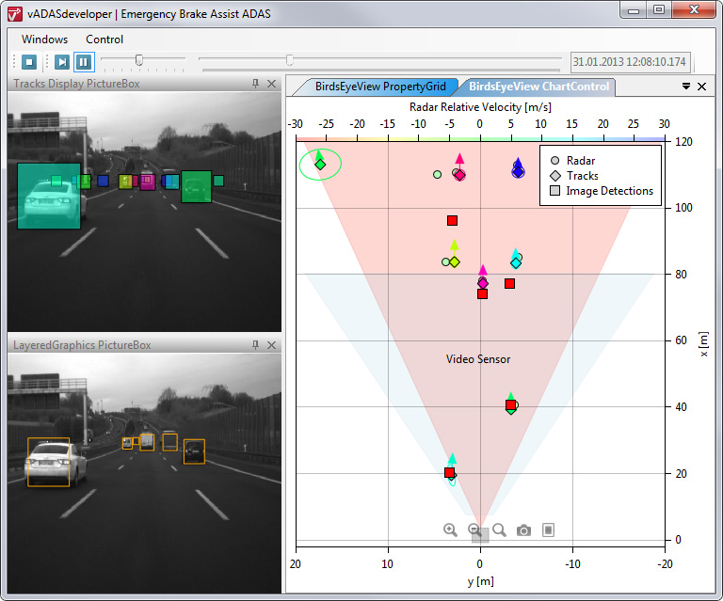The width and height of the screenshot is (723, 601).
Task: Click the chart zoom in magnifier
Action: click(450, 530)
